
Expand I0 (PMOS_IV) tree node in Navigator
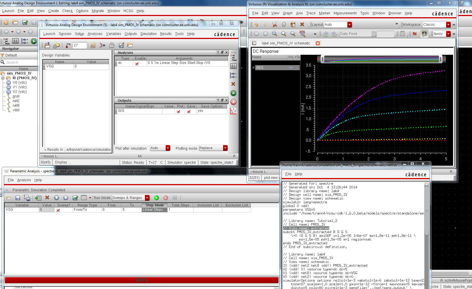[3, 78]
